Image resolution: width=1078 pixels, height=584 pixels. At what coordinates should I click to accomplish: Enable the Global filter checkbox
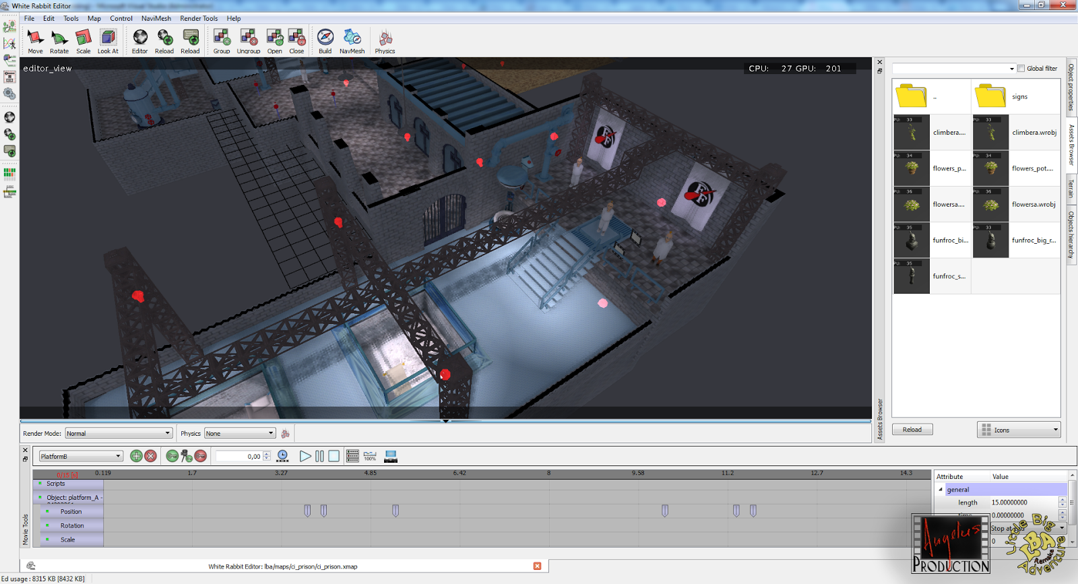pyautogui.click(x=1021, y=68)
